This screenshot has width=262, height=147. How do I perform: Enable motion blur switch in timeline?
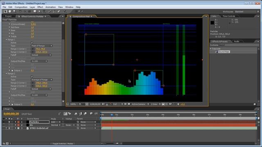click(85, 114)
